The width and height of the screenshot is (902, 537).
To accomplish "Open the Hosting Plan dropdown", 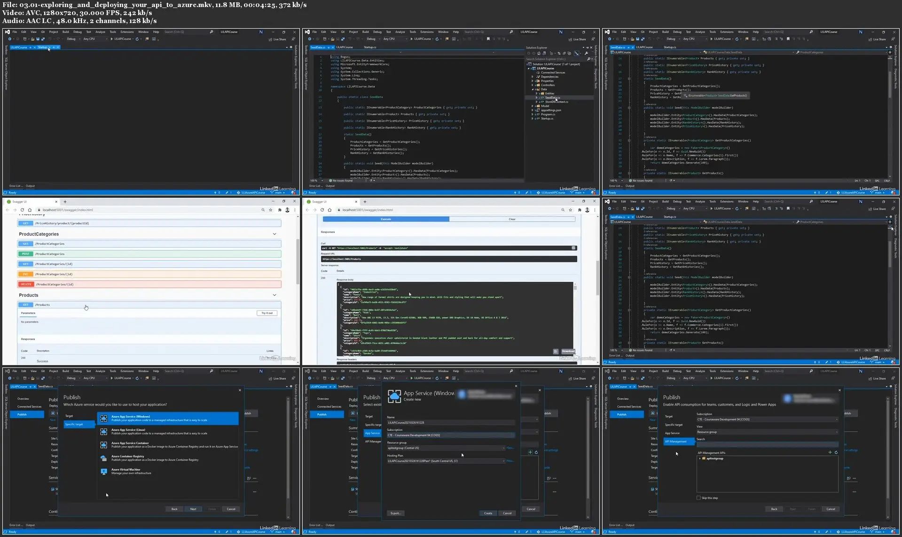I will click(503, 461).
